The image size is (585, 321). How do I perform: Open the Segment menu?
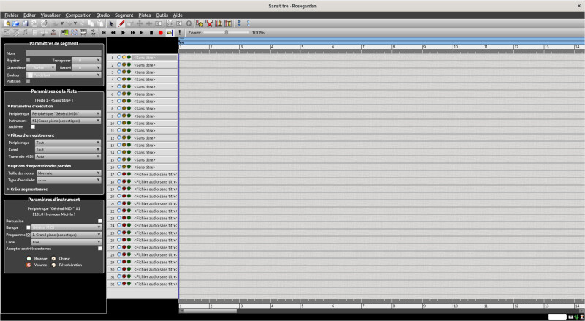[x=124, y=15]
